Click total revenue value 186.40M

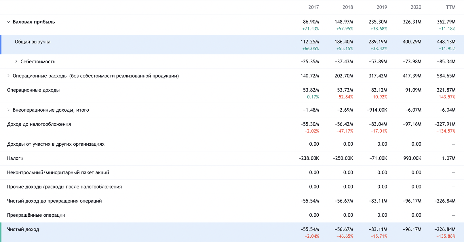pyautogui.click(x=344, y=42)
